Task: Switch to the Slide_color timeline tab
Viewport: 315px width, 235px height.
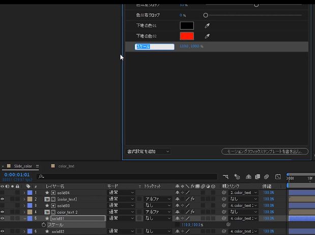Action: coord(23,166)
